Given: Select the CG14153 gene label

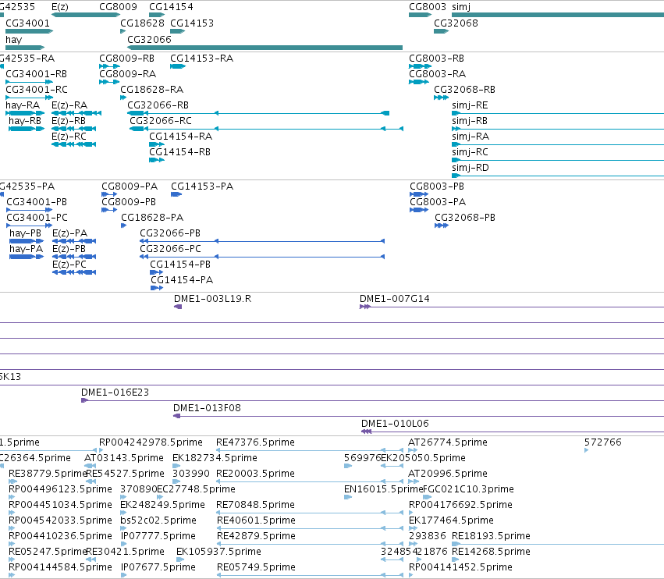Looking at the screenshot, I should [x=192, y=23].
